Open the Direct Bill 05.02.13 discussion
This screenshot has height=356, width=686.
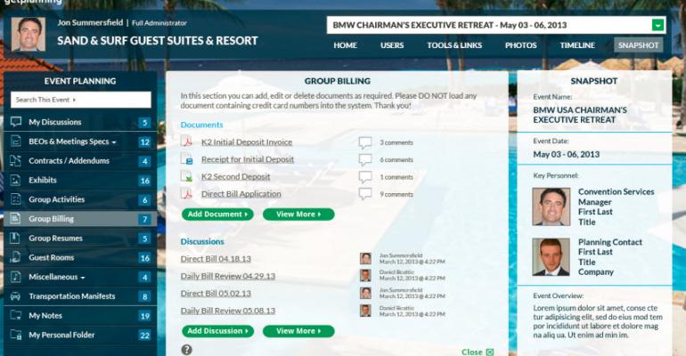(x=216, y=293)
